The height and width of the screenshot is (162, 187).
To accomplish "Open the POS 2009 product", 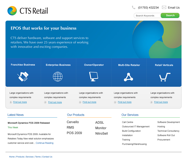I will coord(74,133).
